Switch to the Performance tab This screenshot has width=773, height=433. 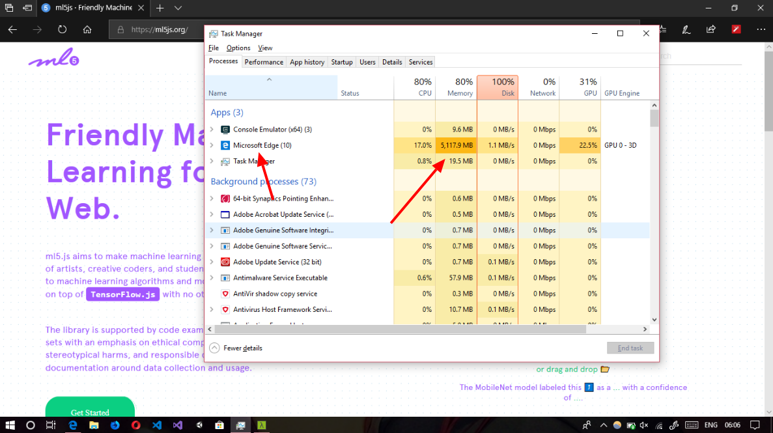(264, 61)
